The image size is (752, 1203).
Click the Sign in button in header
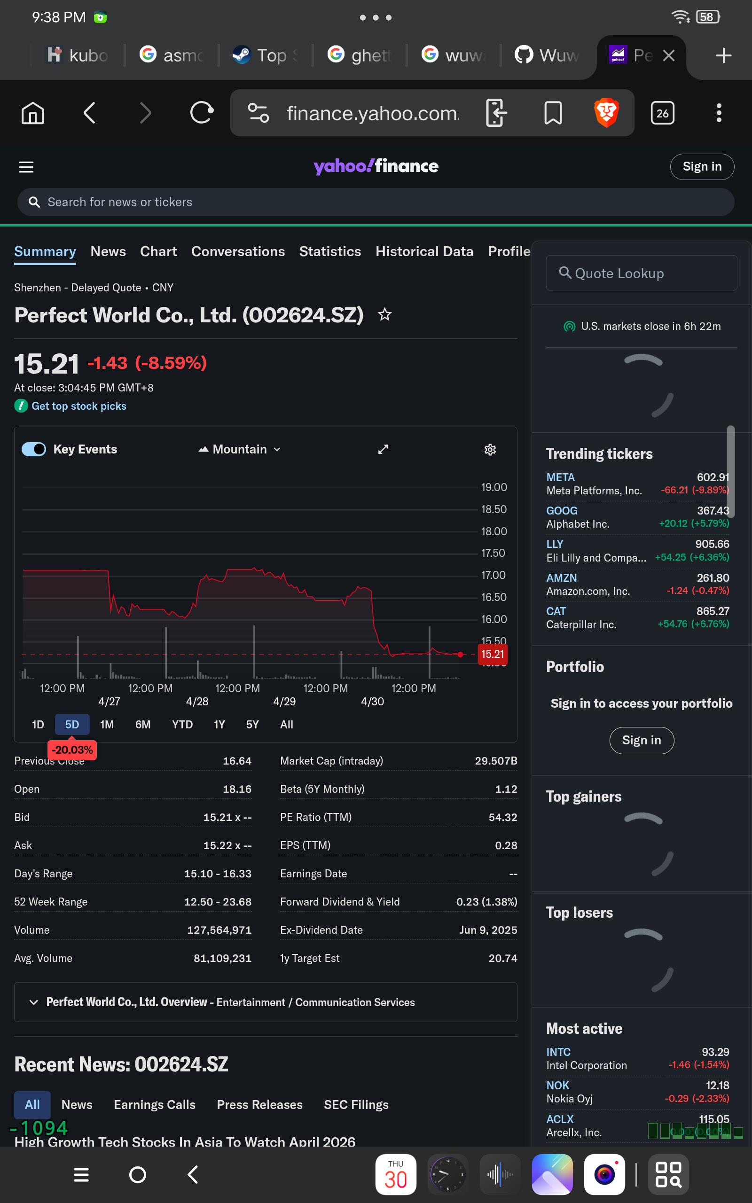tap(702, 167)
